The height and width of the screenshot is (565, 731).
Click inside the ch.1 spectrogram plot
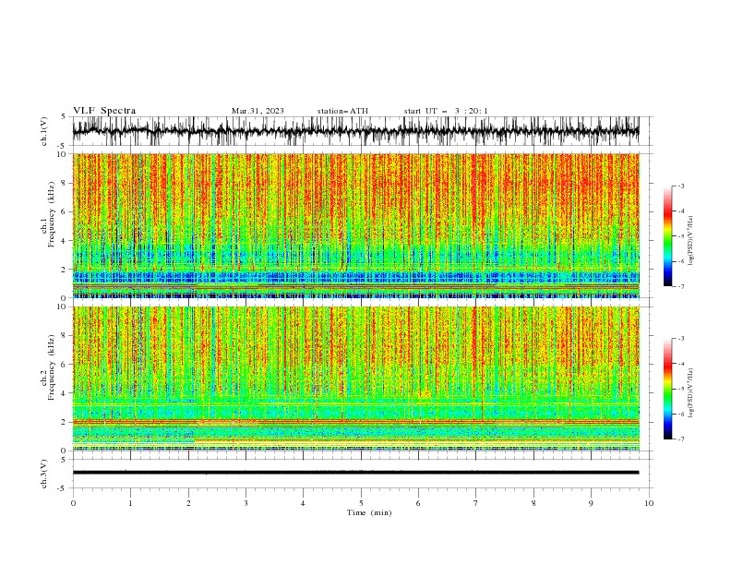pos(355,225)
